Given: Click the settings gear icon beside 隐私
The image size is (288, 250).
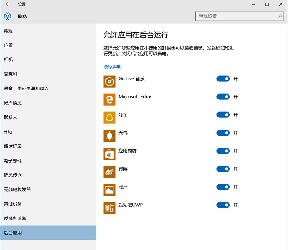Looking at the screenshot, I should (7, 16).
